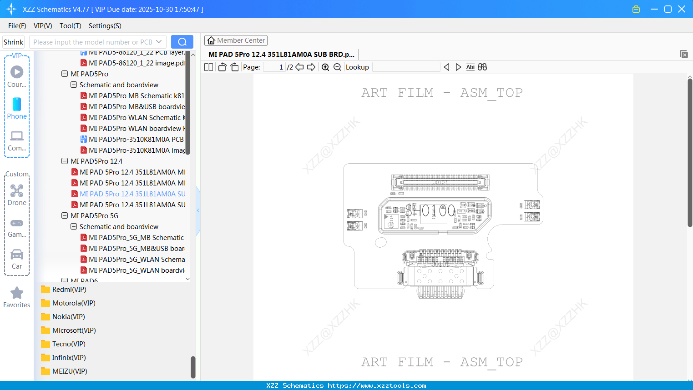This screenshot has width=693, height=390.
Task: Collapse the MI PAD5Pro 5G node
Action: tap(65, 215)
